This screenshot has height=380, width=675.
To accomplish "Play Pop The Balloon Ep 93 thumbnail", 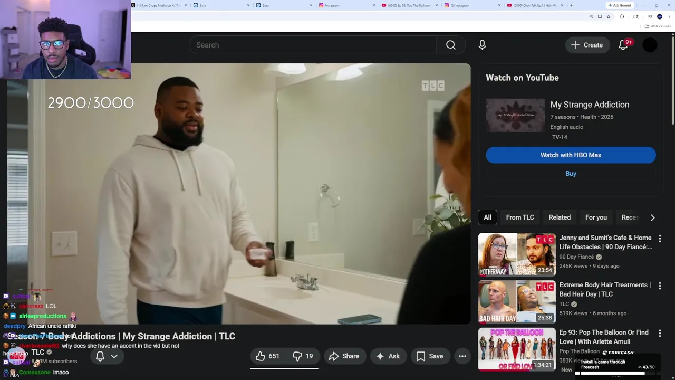I will coord(517,349).
